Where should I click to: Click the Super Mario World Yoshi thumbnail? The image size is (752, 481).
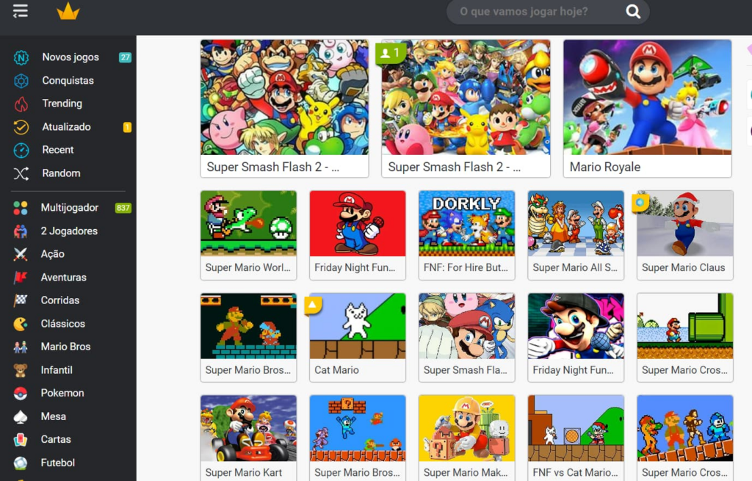click(x=248, y=223)
